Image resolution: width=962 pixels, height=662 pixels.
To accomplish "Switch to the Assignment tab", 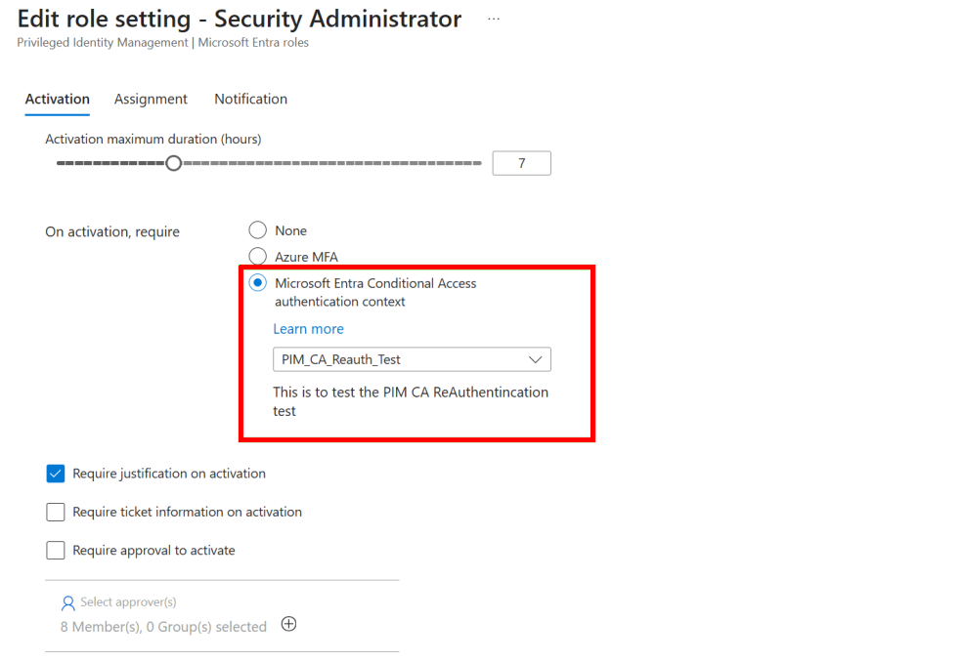I will coord(151,99).
